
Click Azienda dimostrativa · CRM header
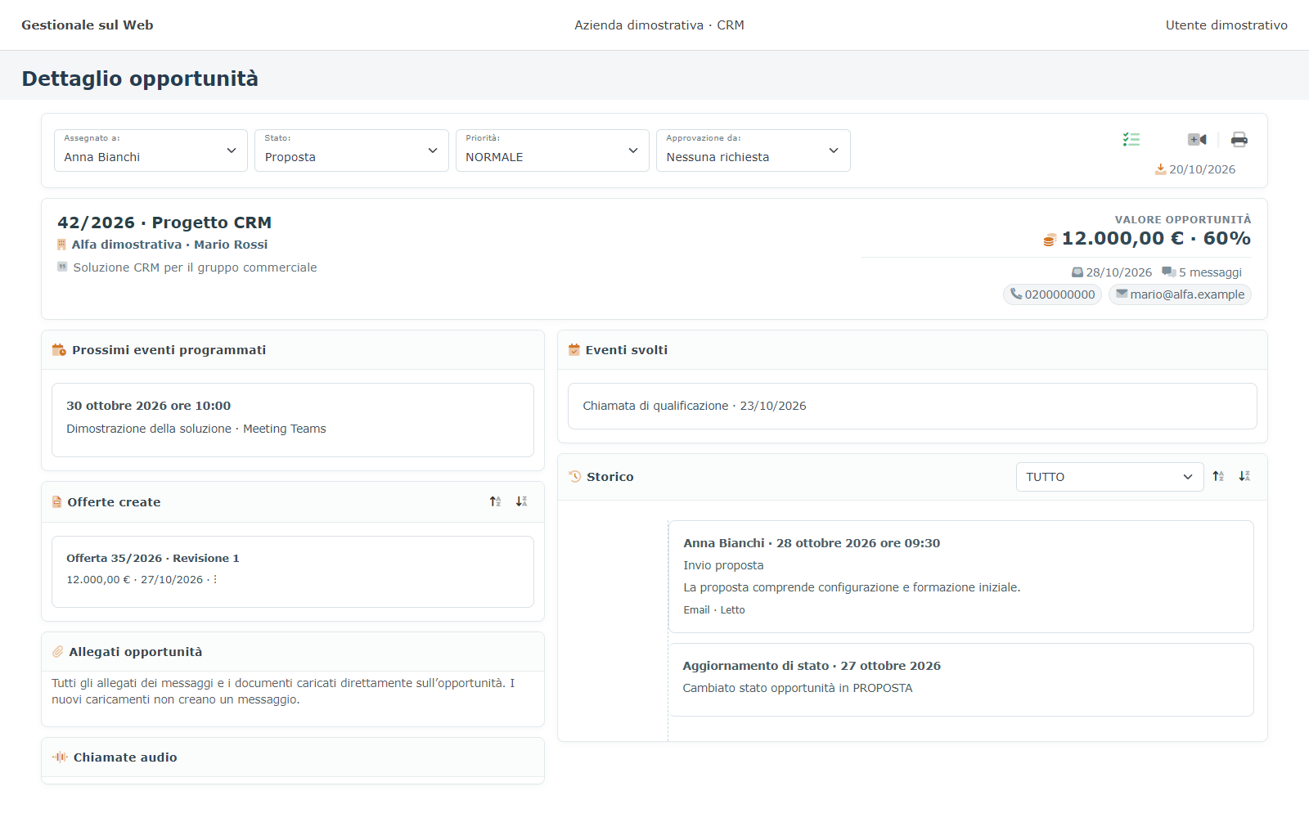click(659, 25)
